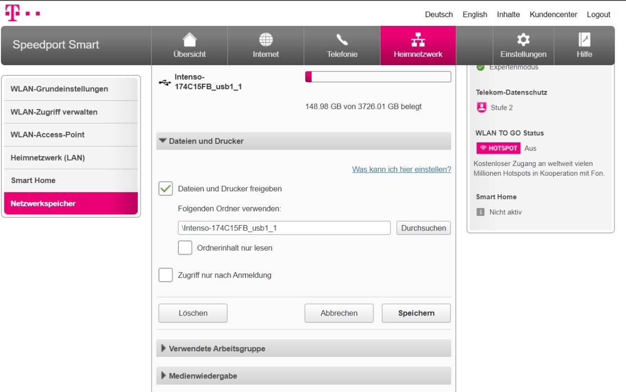Image resolution: width=626 pixels, height=392 pixels.
Task: Click the hotspot 'Aus' status text
Action: pyautogui.click(x=530, y=148)
